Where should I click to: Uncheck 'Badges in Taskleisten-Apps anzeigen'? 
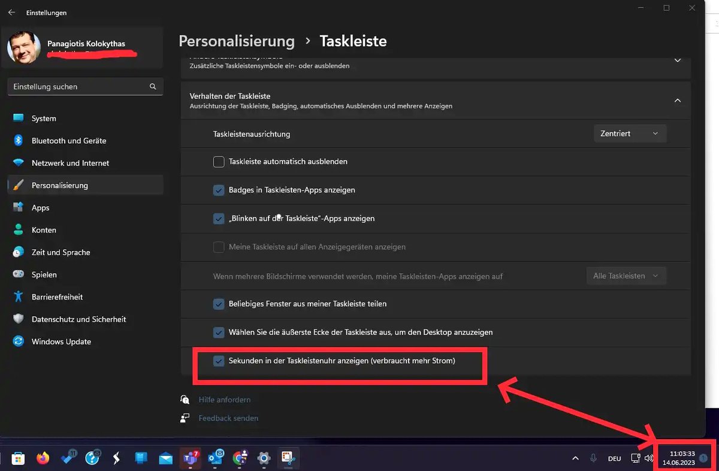click(219, 190)
